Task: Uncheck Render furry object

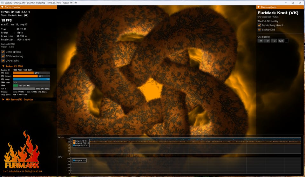Action: coord(260,25)
